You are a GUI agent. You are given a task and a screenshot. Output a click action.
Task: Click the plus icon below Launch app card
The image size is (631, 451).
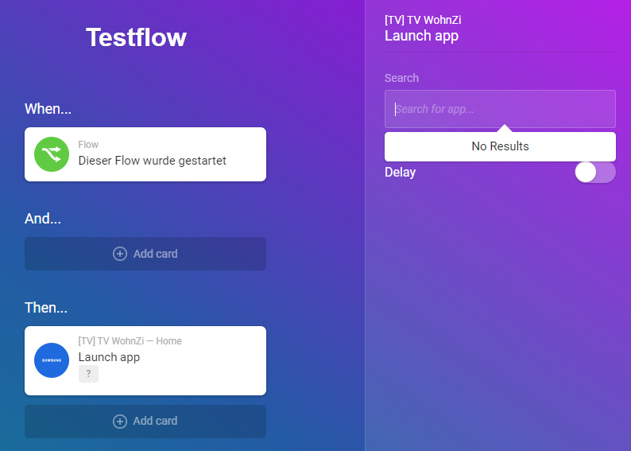120,421
